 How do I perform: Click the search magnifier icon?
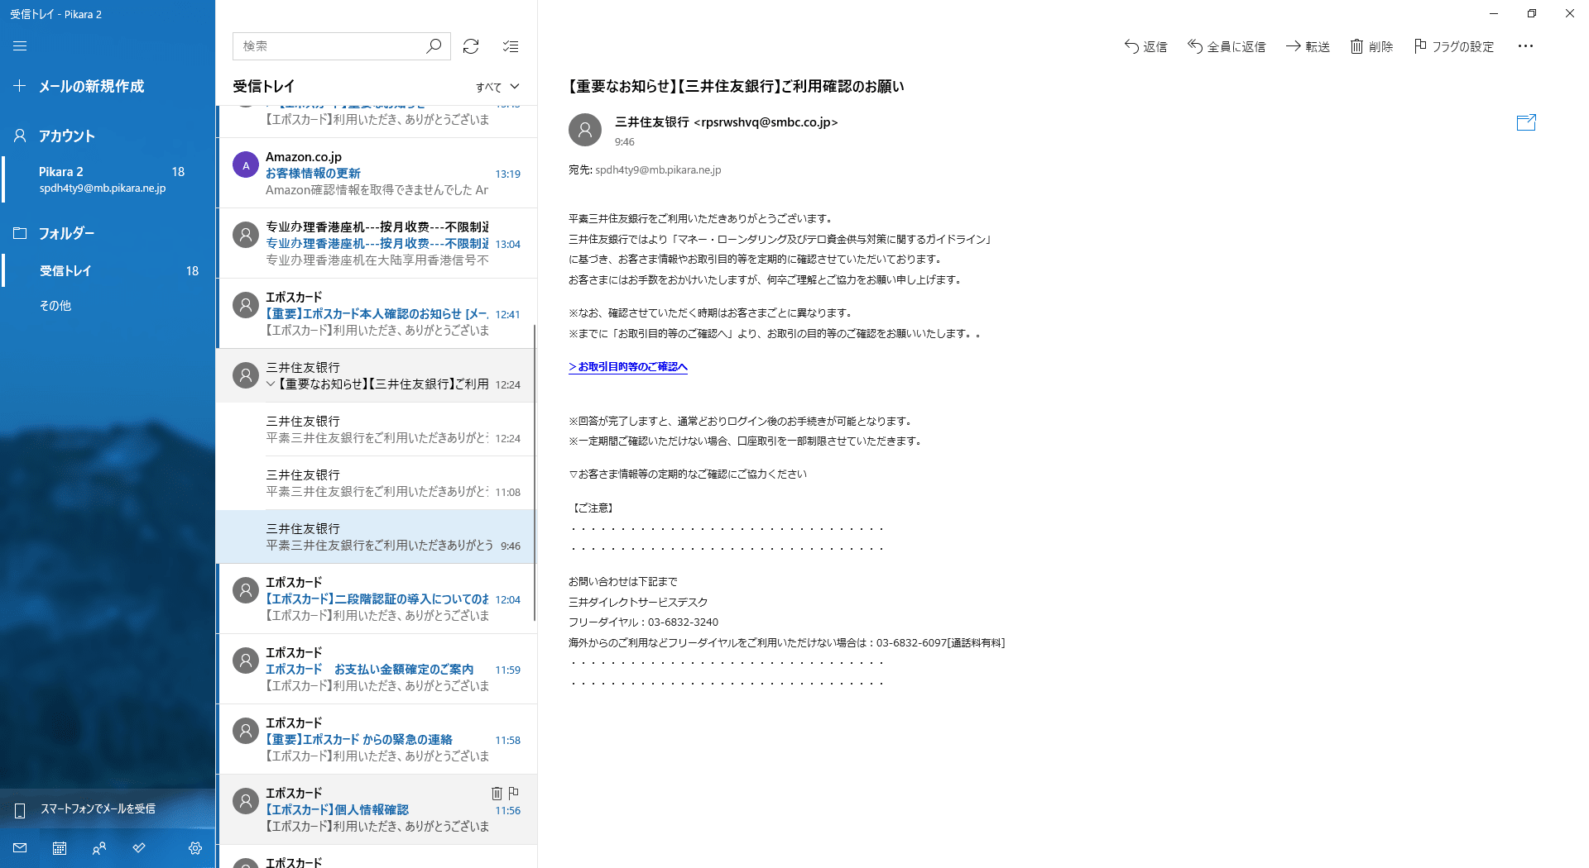(x=434, y=46)
